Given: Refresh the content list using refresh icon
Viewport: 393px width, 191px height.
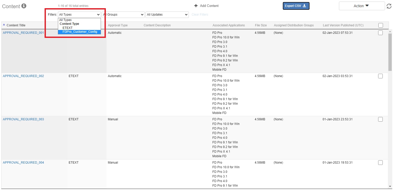Looking at the screenshot, I should (x=389, y=6).
